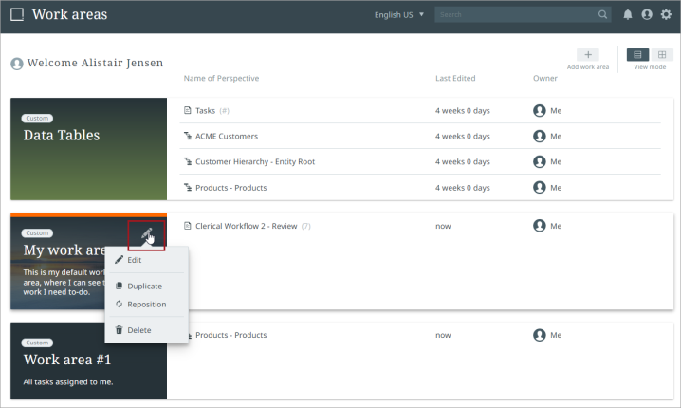Open the user profile icon in header
The image size is (681, 408).
(x=647, y=15)
